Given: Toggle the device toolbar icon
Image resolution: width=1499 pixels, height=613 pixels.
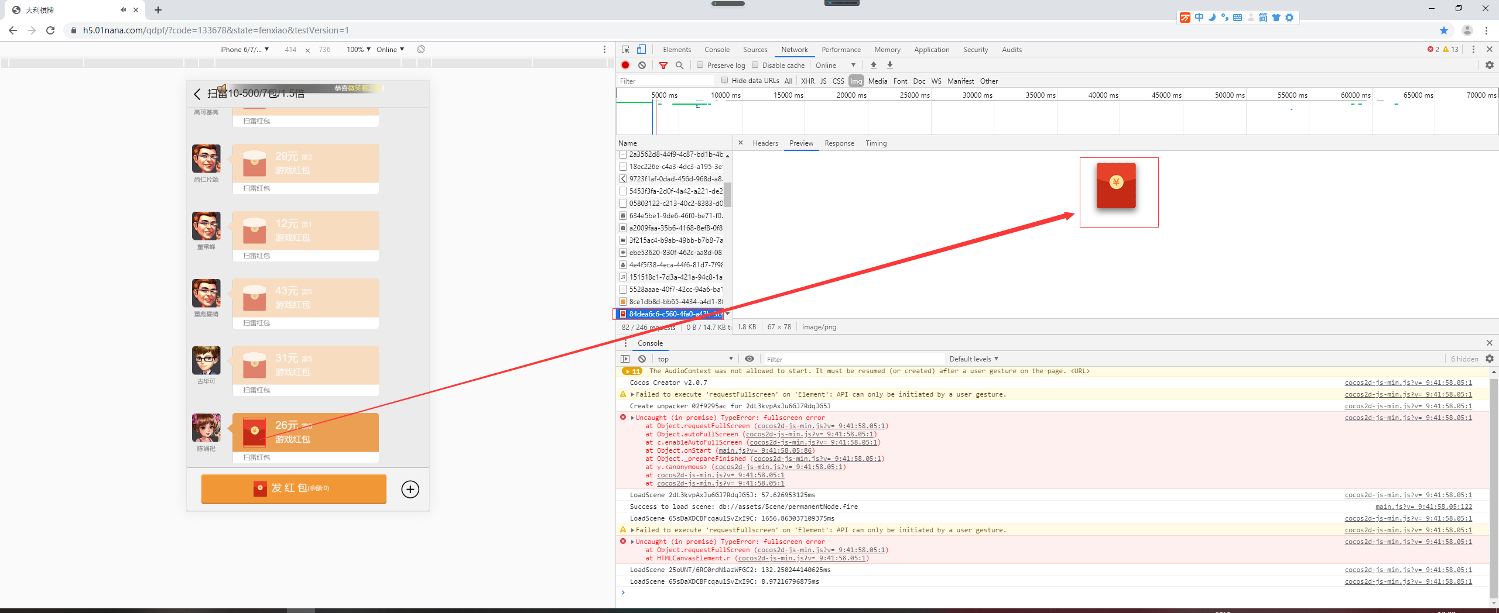Looking at the screenshot, I should 642,50.
